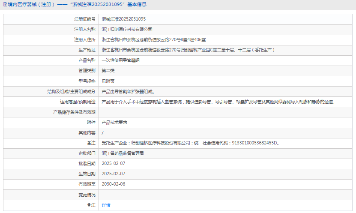Click the 审批部门 row label
Screen dimensions: 356x213
click(87, 153)
